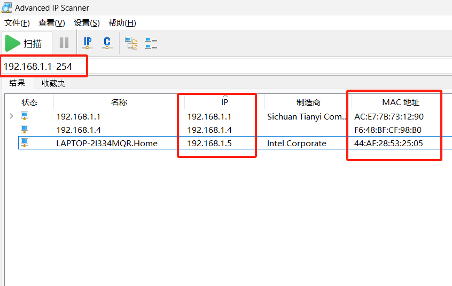Viewport: 452px width, 286px height.
Task: Start scanning with the green 扫描 button
Action: pos(27,43)
